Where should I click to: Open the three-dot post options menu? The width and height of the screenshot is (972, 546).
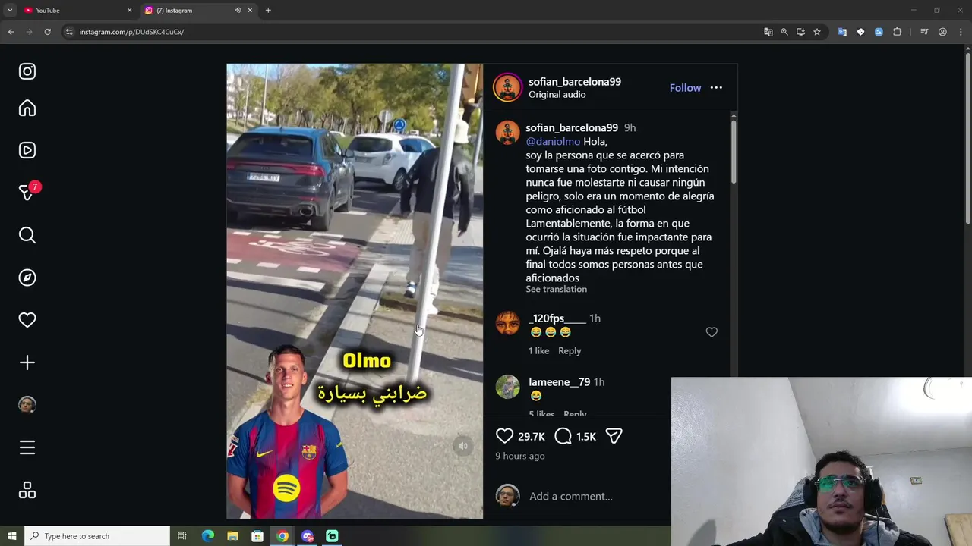(716, 88)
